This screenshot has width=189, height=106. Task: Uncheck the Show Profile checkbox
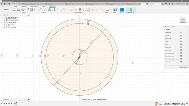coord(181,47)
